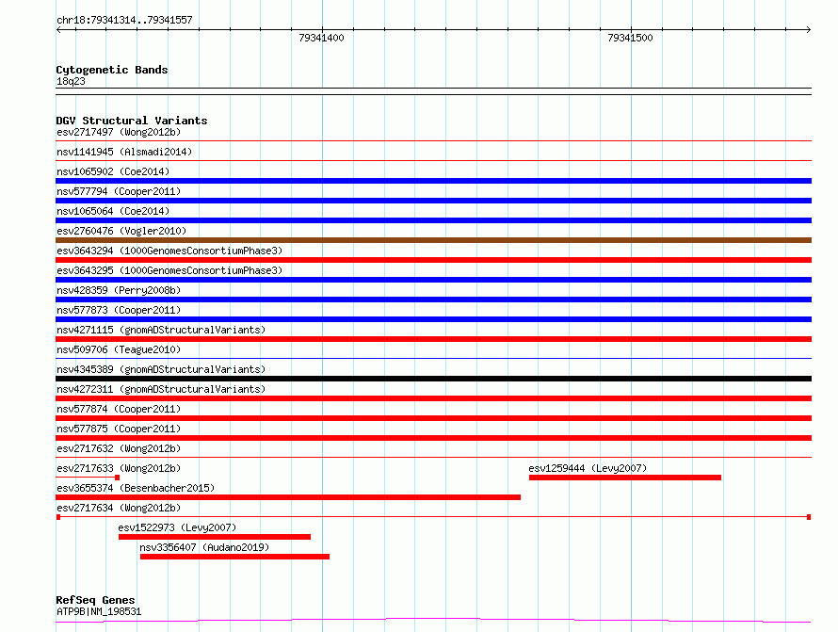Select the RefSeq Genes track heading

pyautogui.click(x=95, y=600)
